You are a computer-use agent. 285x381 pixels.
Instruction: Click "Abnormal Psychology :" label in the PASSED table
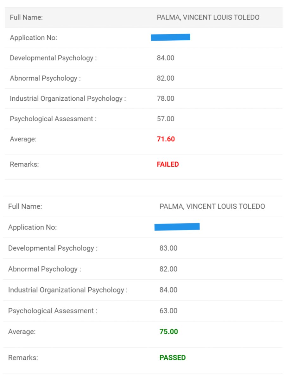click(x=45, y=269)
